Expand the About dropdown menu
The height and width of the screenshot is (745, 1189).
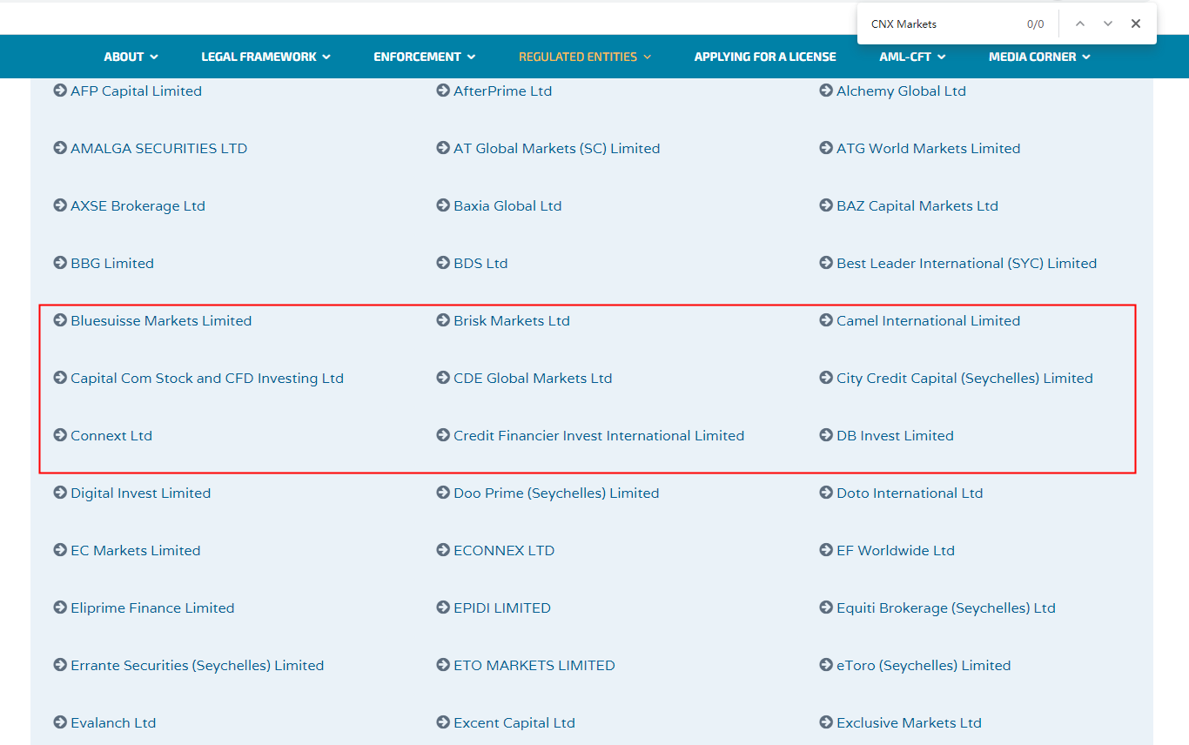coord(131,57)
